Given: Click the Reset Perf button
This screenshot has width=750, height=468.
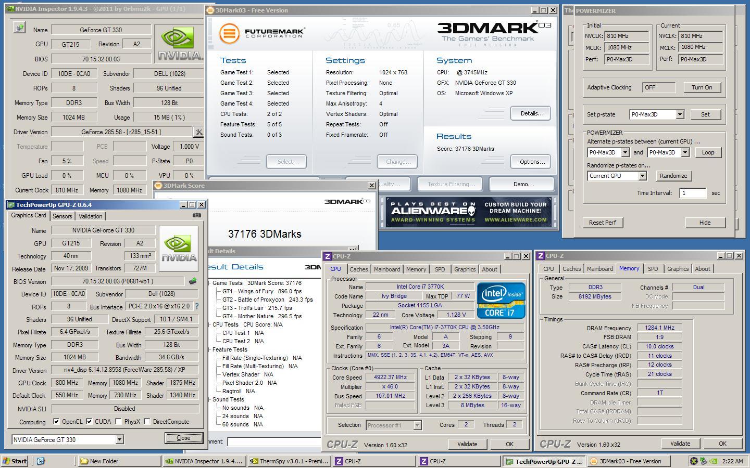Looking at the screenshot, I should [x=603, y=223].
